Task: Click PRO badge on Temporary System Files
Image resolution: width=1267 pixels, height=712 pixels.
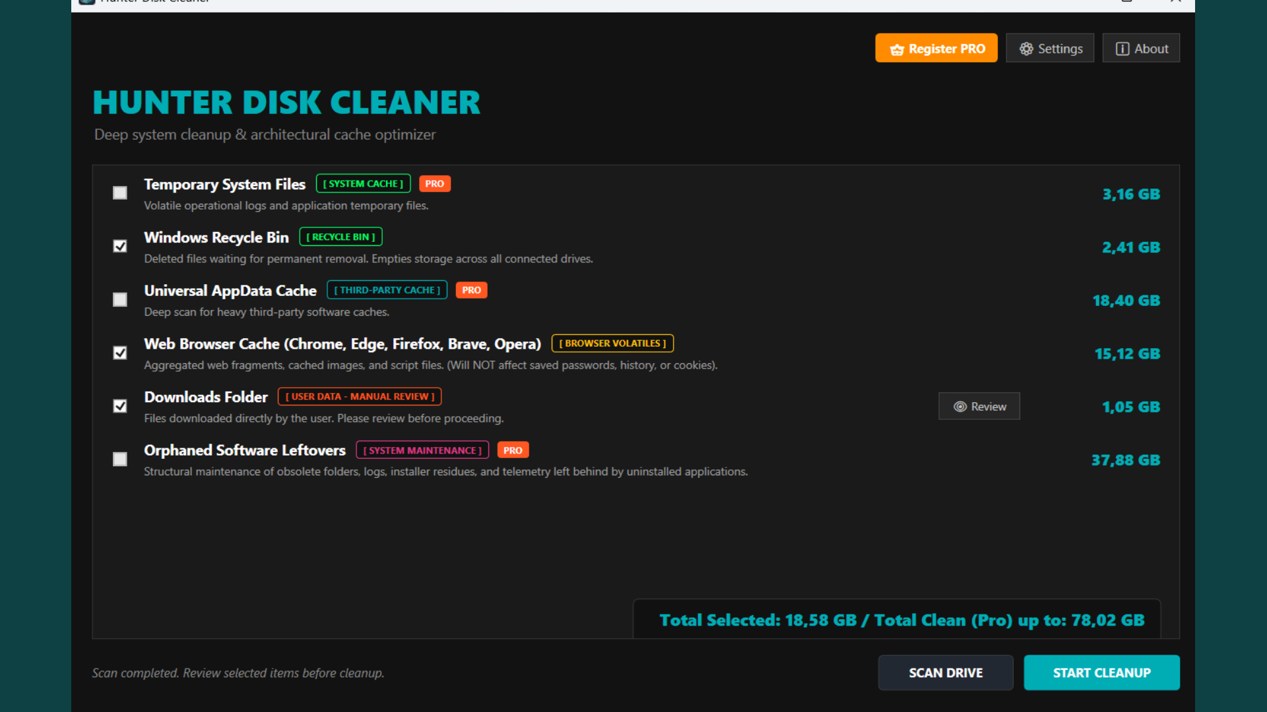Action: click(434, 184)
